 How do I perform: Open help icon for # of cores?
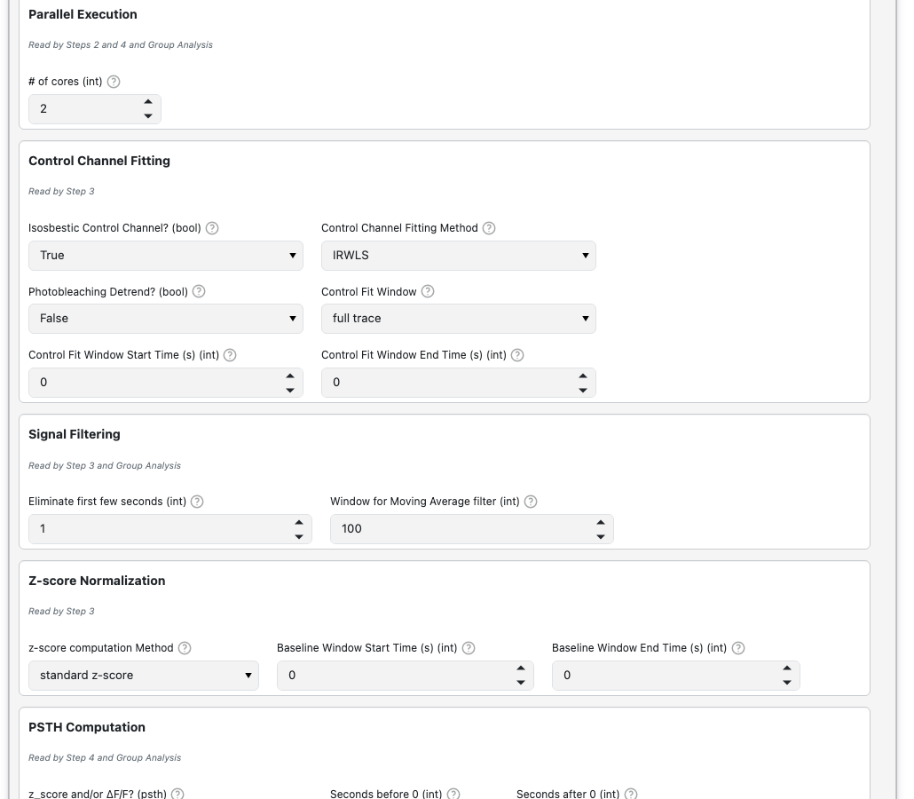click(114, 82)
